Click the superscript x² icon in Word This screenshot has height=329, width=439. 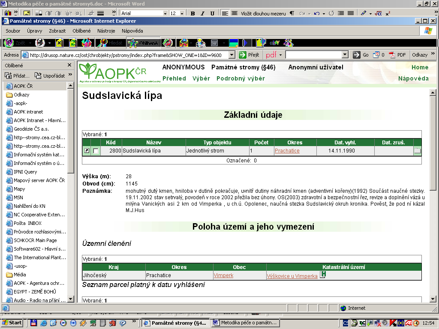[x=388, y=13]
